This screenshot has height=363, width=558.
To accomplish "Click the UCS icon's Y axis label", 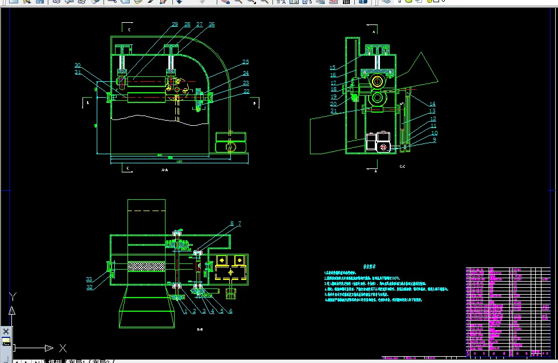I will tap(13, 296).
